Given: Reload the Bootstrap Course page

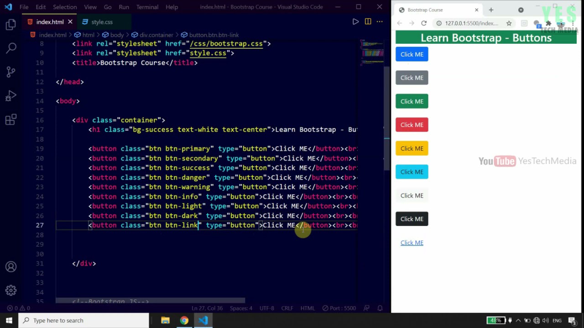Looking at the screenshot, I should coord(424,23).
